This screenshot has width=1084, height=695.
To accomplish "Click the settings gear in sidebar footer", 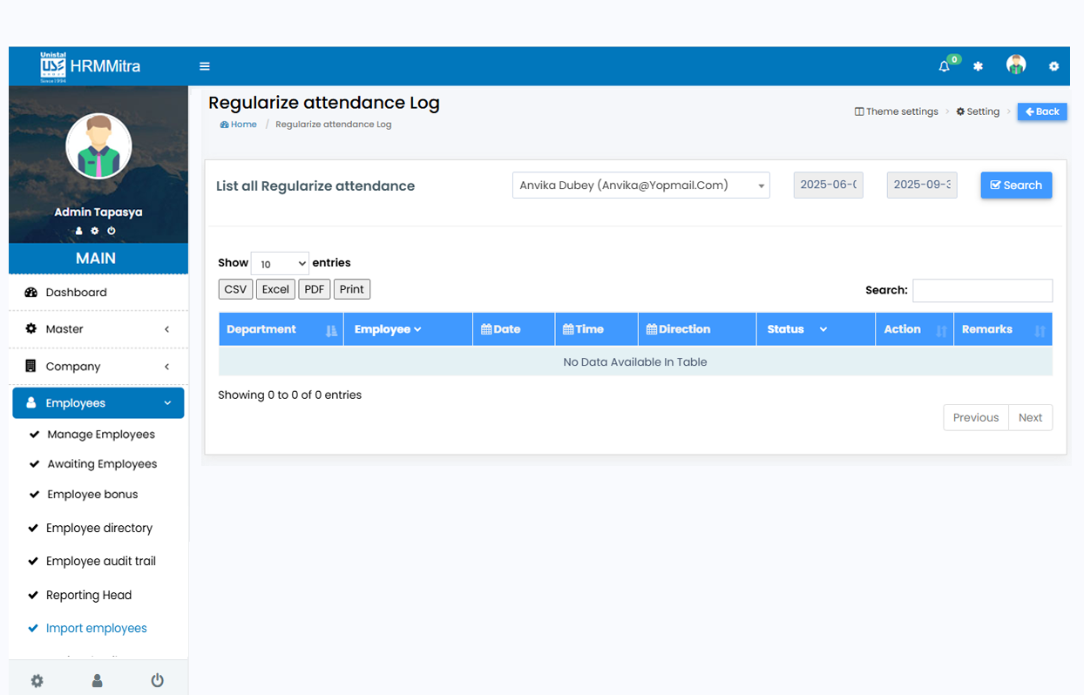I will tap(37, 681).
